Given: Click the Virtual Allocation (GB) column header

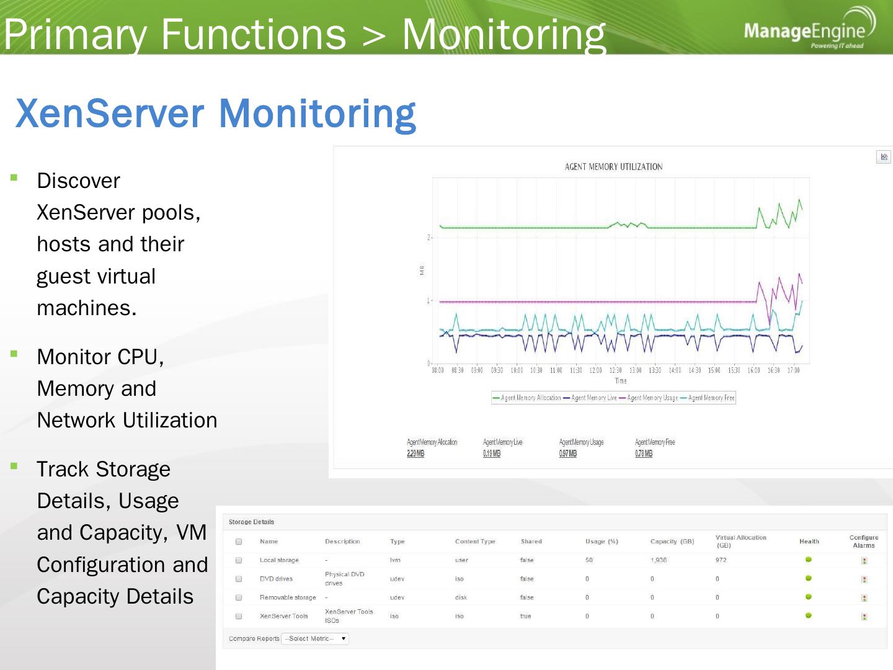Looking at the screenshot, I should 741,542.
